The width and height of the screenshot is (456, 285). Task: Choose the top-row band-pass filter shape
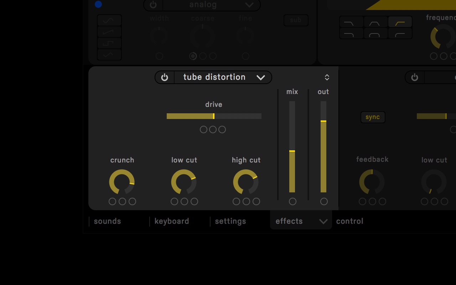click(376, 22)
